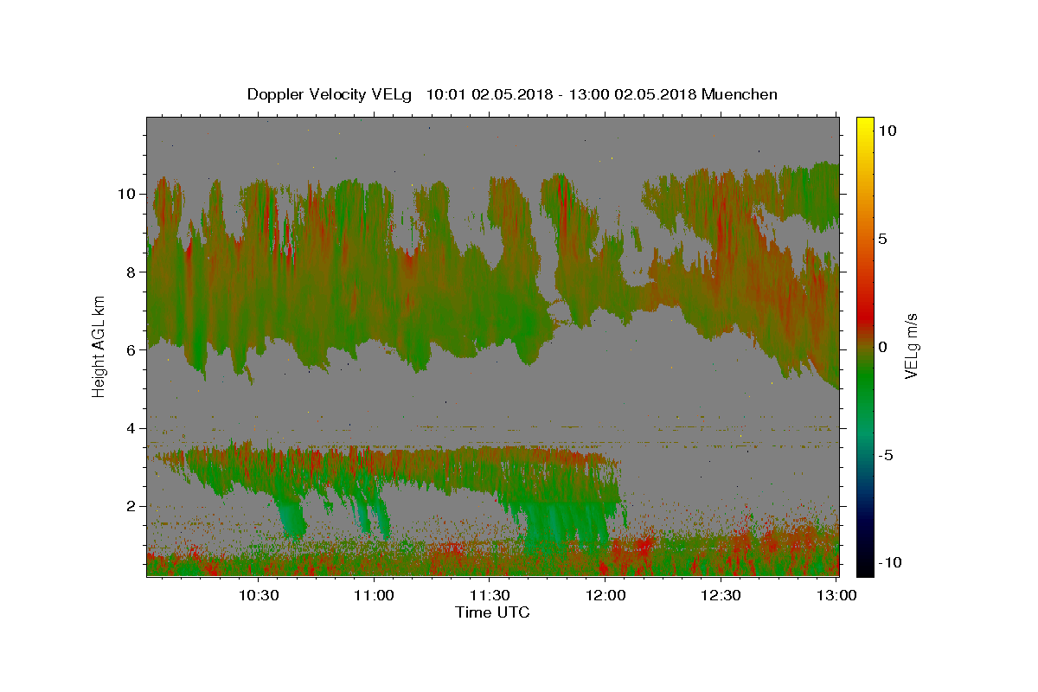Click the height axis label 4
Viewport: 1038px width, 692px height.
point(131,428)
